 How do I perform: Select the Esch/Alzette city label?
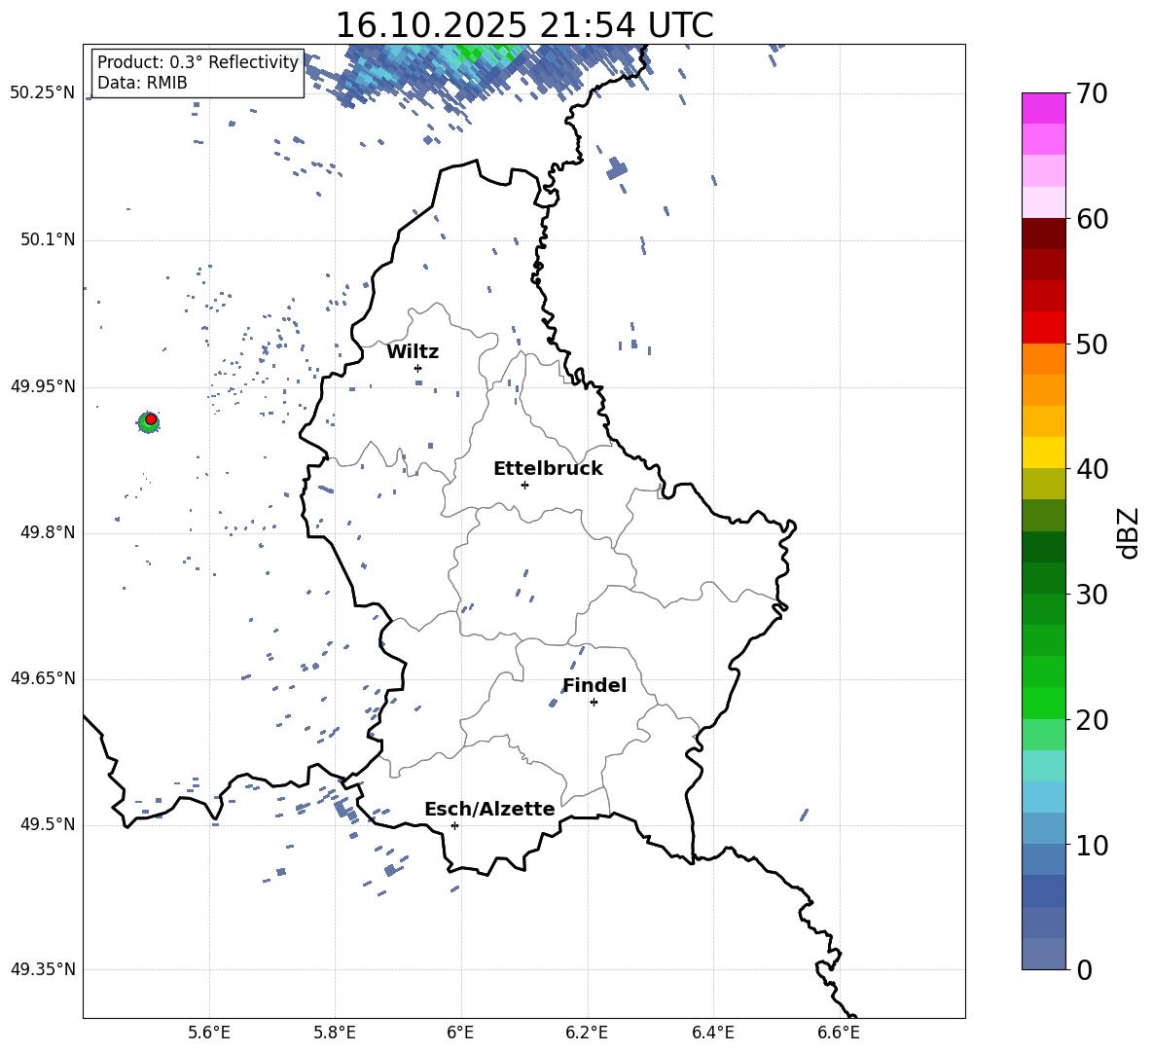coord(489,809)
